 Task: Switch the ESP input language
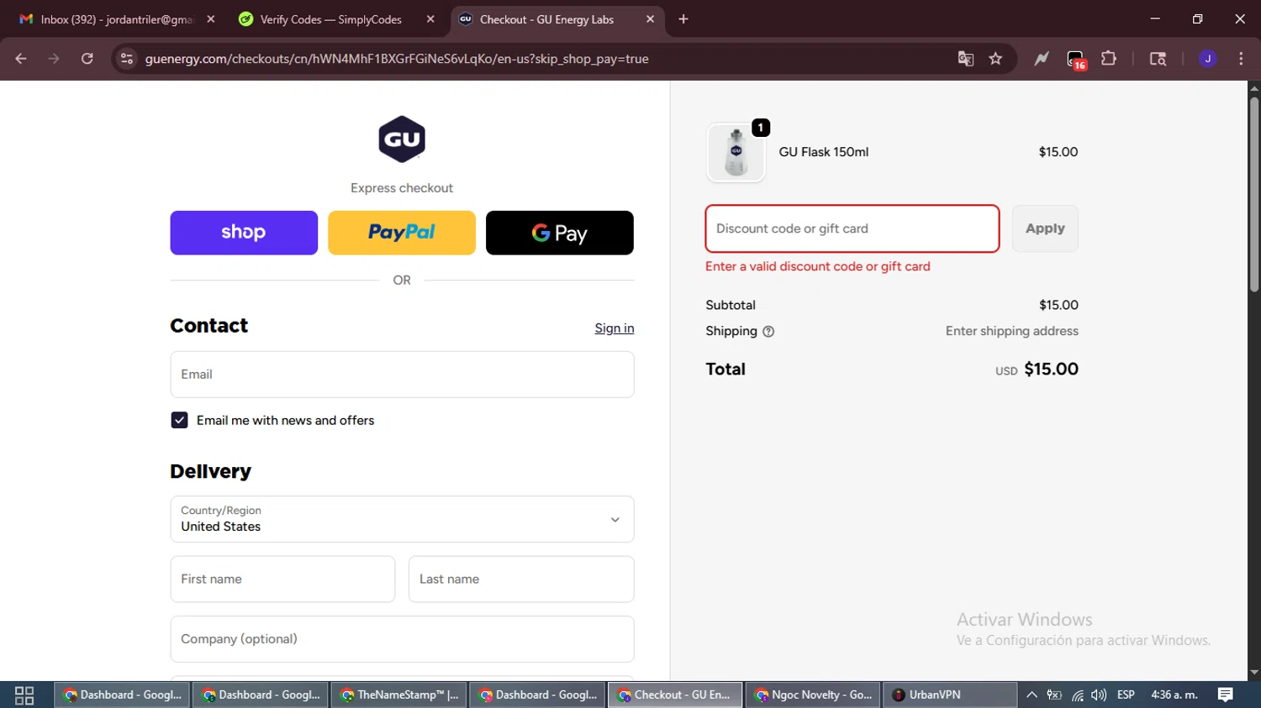coord(1126,695)
